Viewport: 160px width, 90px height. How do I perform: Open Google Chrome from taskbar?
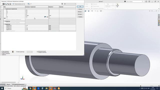click(30, 88)
